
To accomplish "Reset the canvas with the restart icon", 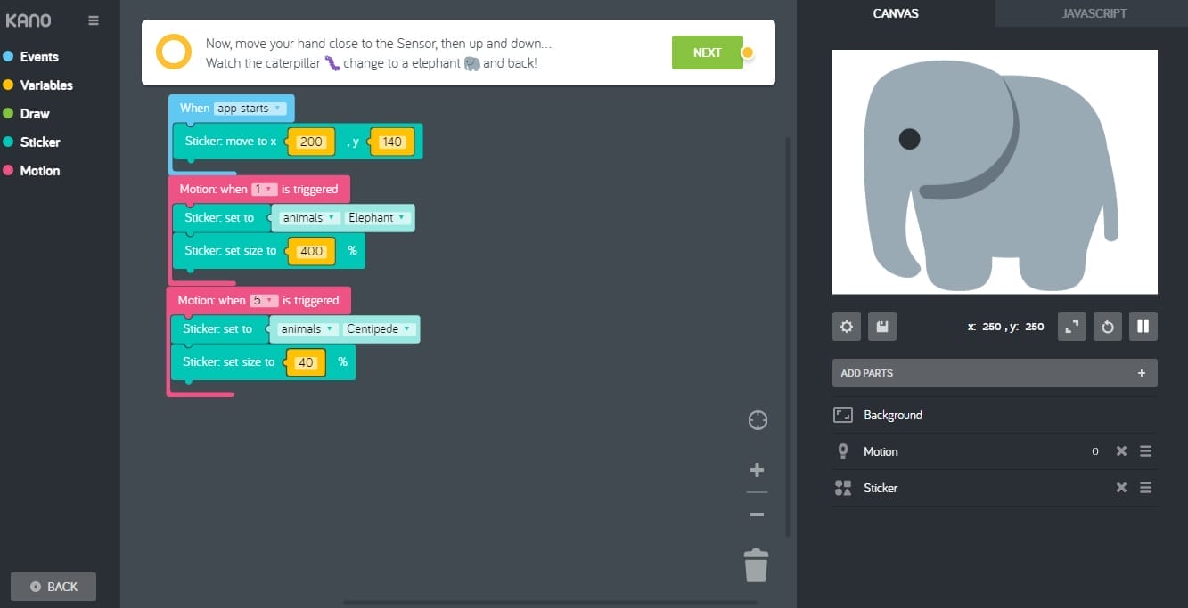I will [1108, 327].
